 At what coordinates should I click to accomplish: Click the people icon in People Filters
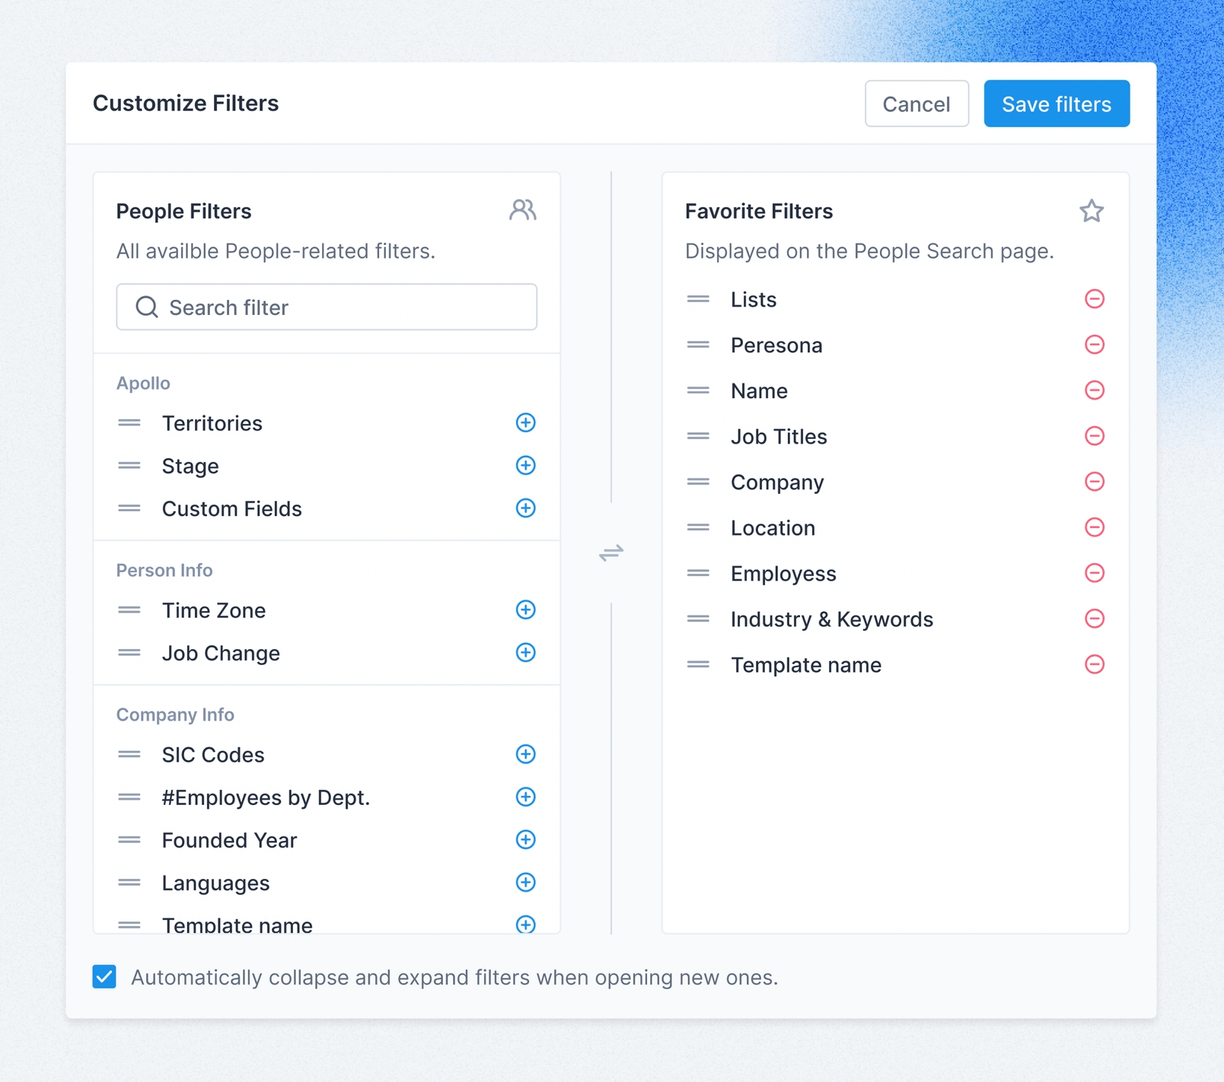[522, 210]
